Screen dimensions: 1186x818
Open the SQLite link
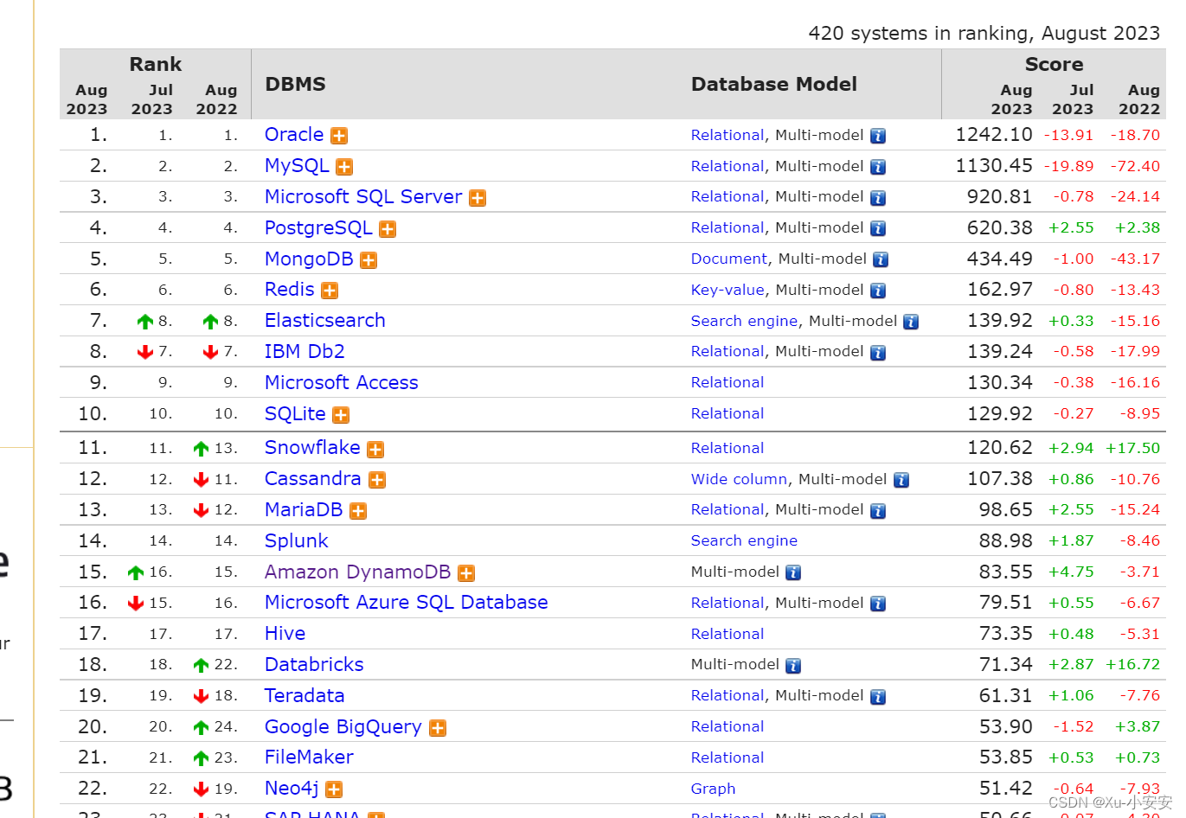(295, 414)
